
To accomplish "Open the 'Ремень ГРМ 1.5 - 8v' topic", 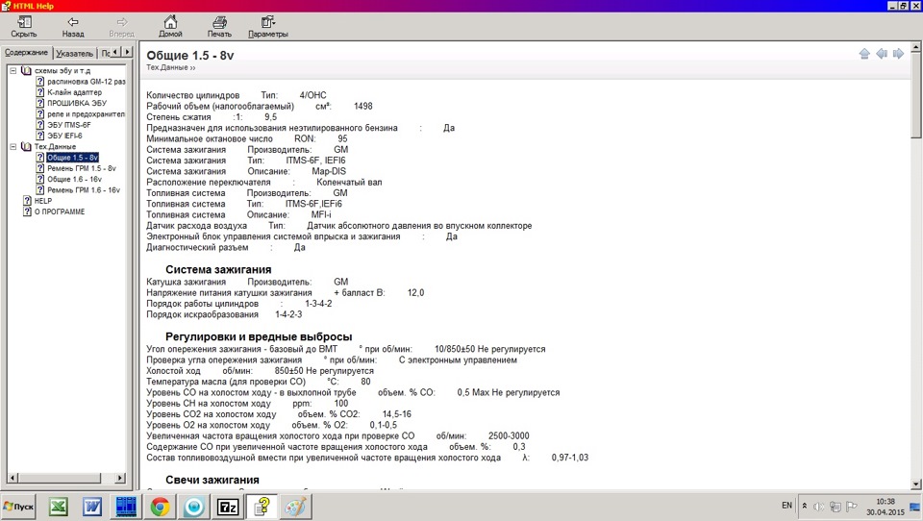I will (x=81, y=168).
